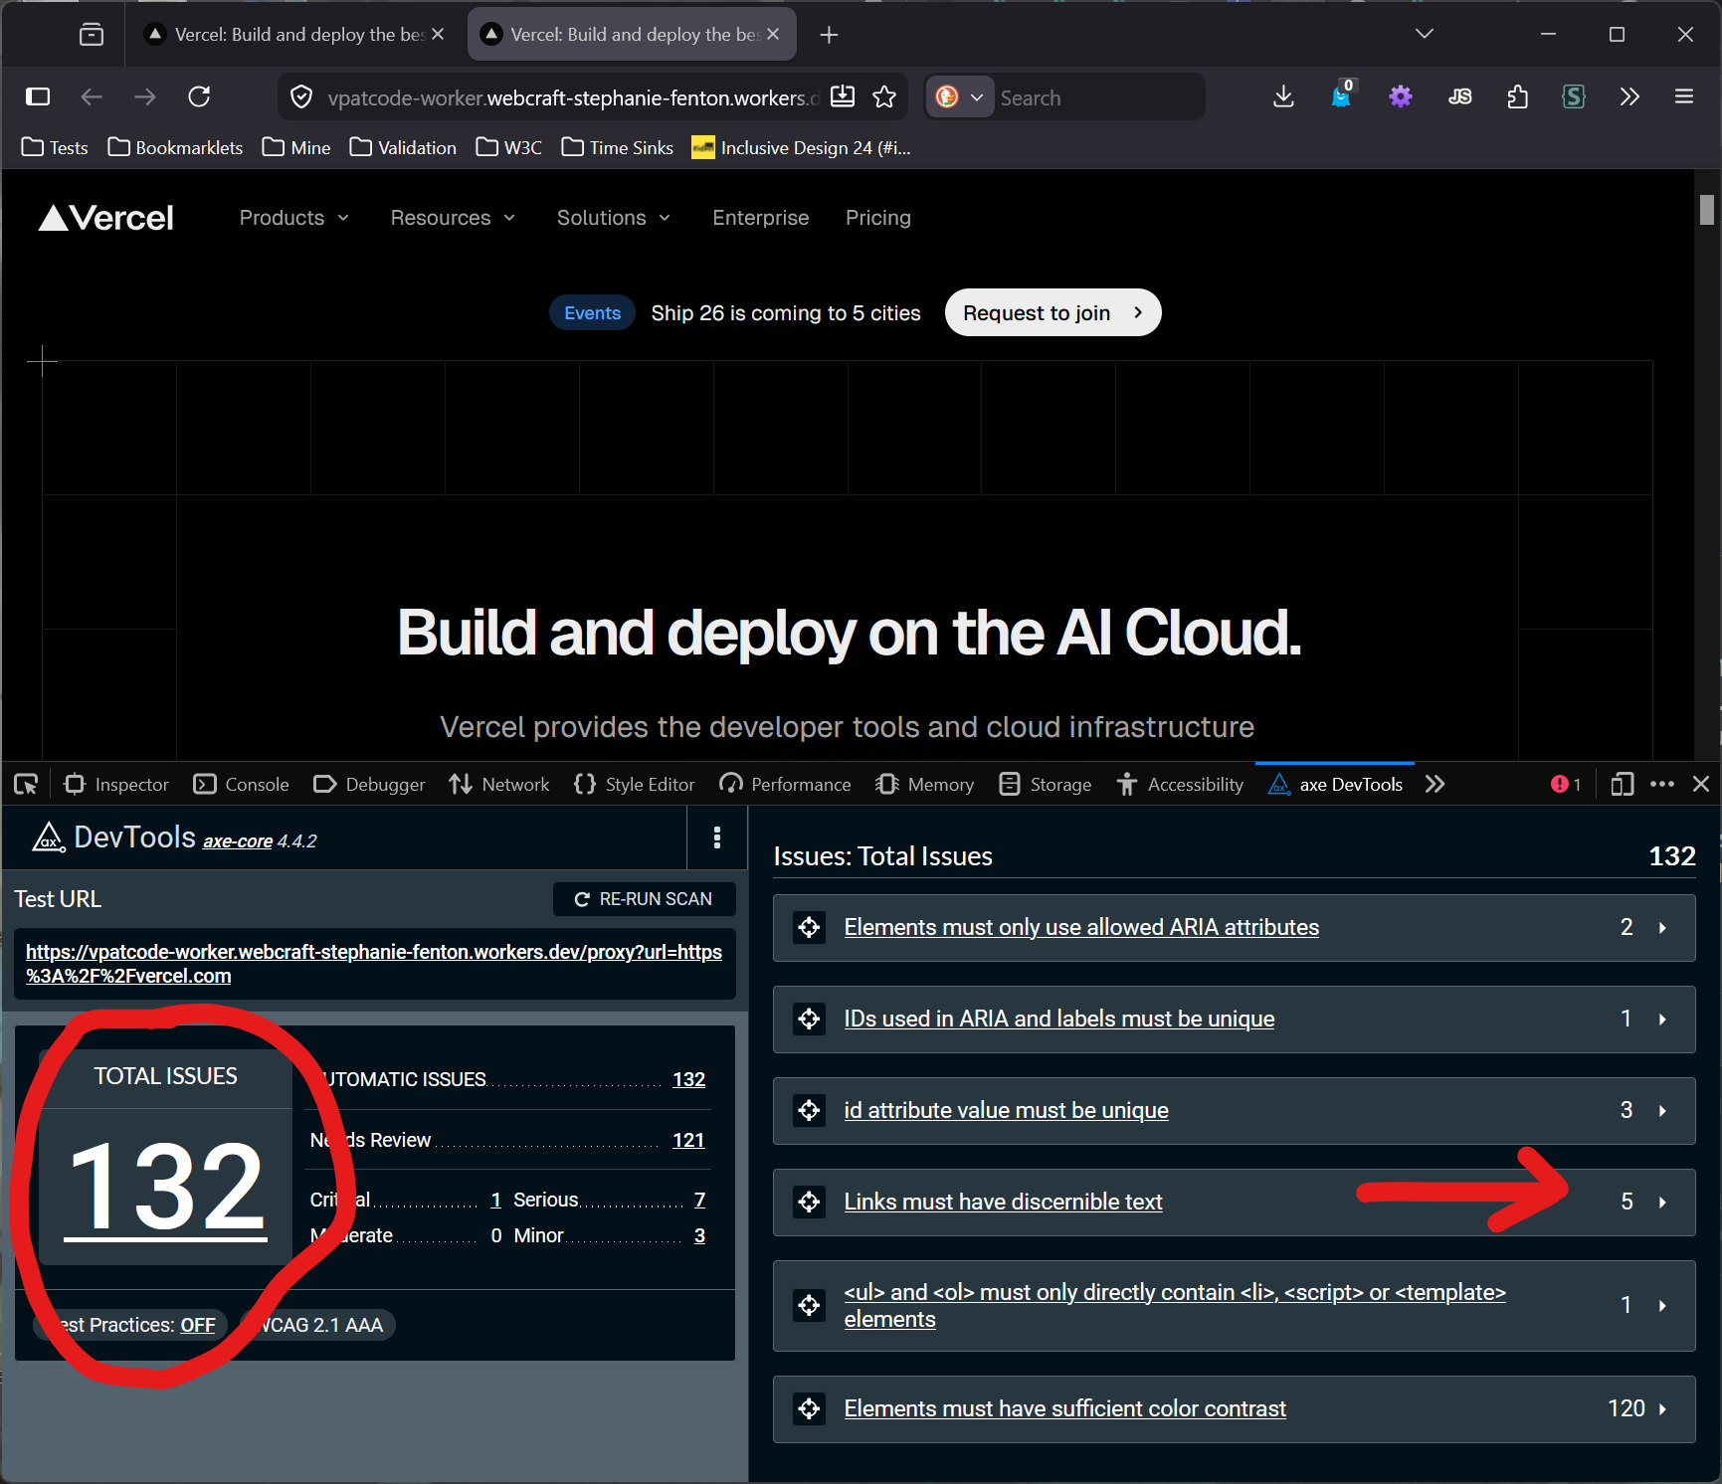Open axe DevTools kebab options menu

[717, 837]
